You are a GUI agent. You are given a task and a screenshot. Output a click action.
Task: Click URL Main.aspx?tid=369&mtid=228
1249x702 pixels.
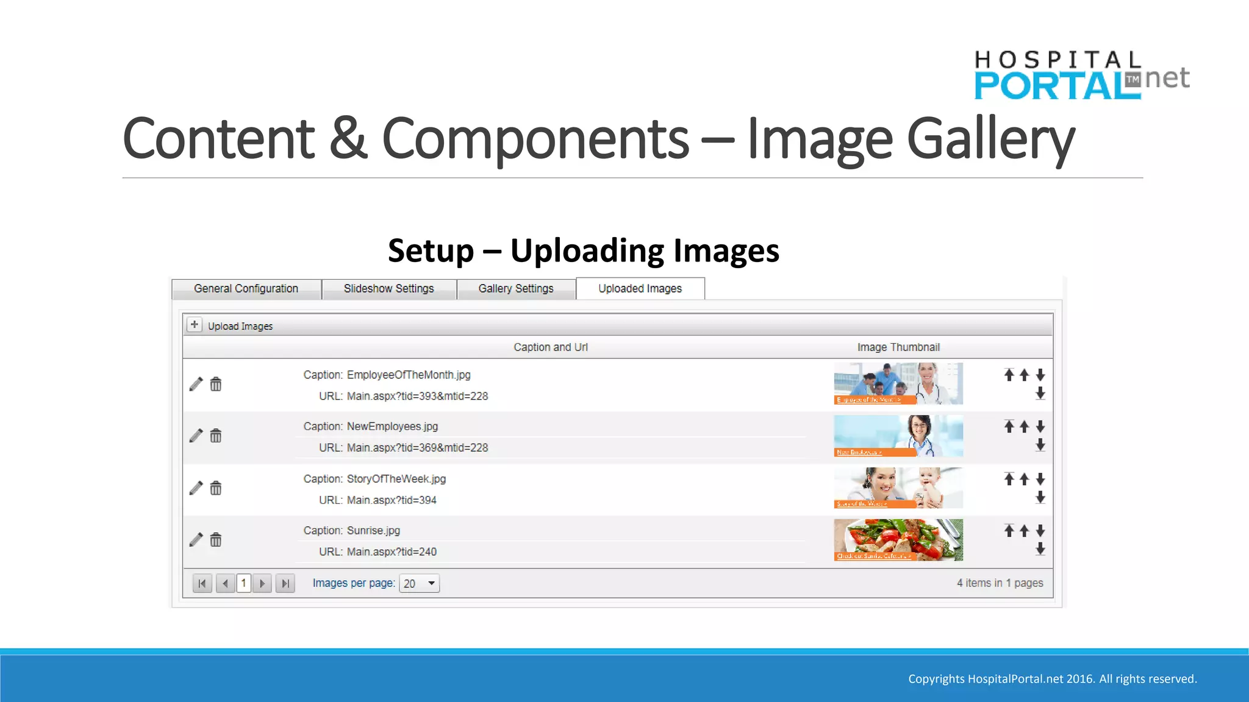(x=418, y=448)
